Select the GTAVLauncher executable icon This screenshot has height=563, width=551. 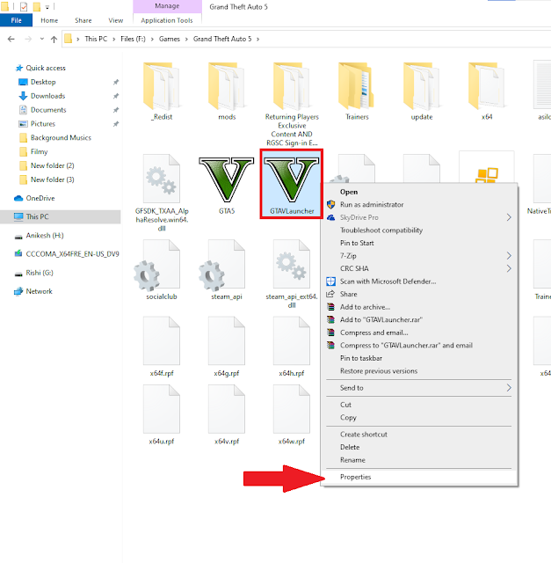click(292, 179)
